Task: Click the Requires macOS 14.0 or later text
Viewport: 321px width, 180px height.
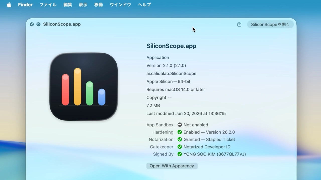Action: click(x=176, y=89)
